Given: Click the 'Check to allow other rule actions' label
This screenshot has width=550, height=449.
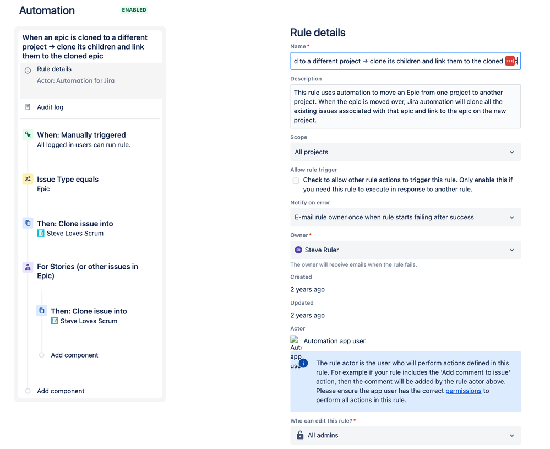Looking at the screenshot, I should 407,185.
